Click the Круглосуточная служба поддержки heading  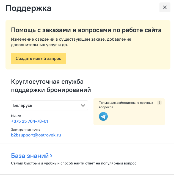click(x=51, y=86)
